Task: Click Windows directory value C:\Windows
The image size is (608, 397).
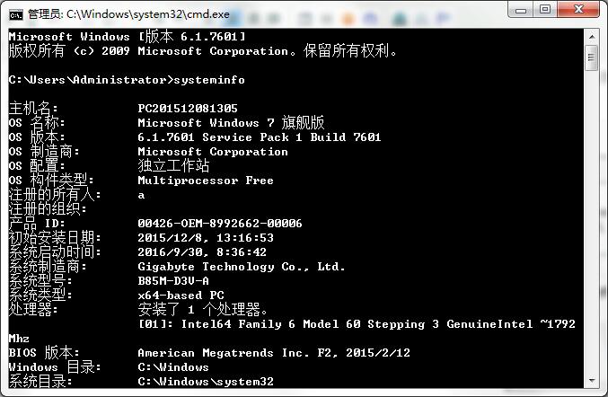Action: tap(173, 366)
